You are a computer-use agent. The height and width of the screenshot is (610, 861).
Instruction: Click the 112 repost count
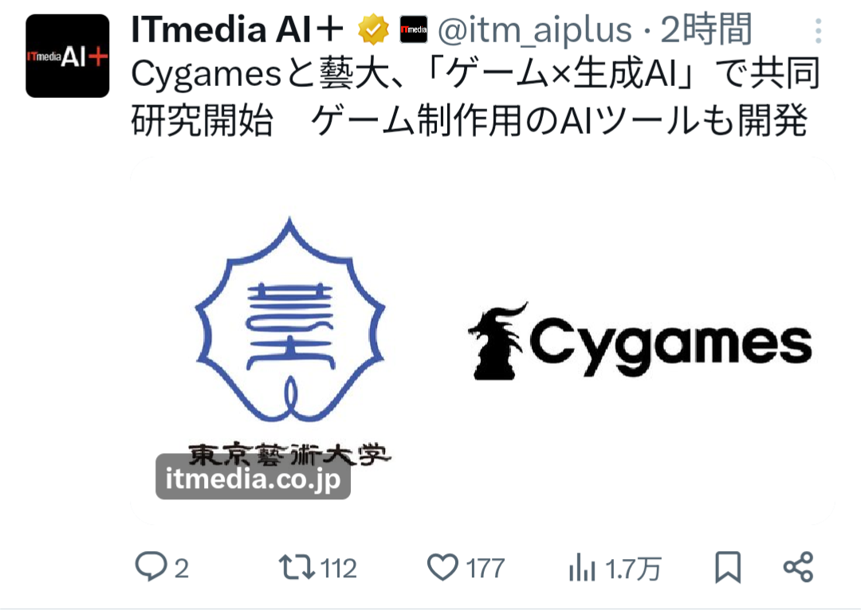click(x=339, y=569)
